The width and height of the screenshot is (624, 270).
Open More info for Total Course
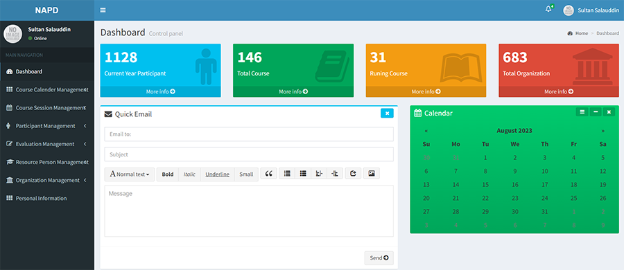pos(293,91)
